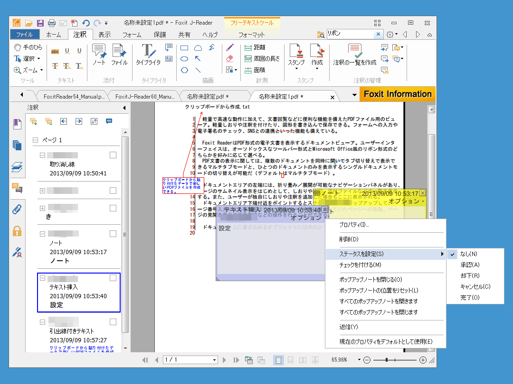
Task: Collapse the テキスト挿入 comment entry
Action: [x=43, y=278]
